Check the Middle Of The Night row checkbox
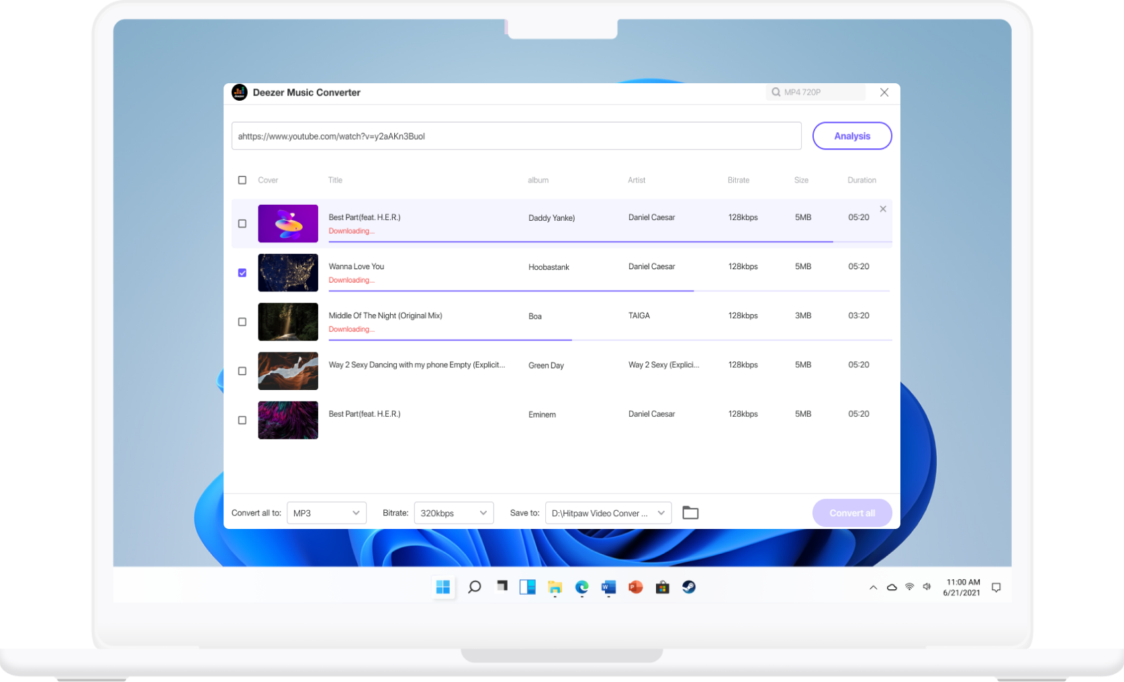Screen dimensions: 1124x682 click(242, 322)
